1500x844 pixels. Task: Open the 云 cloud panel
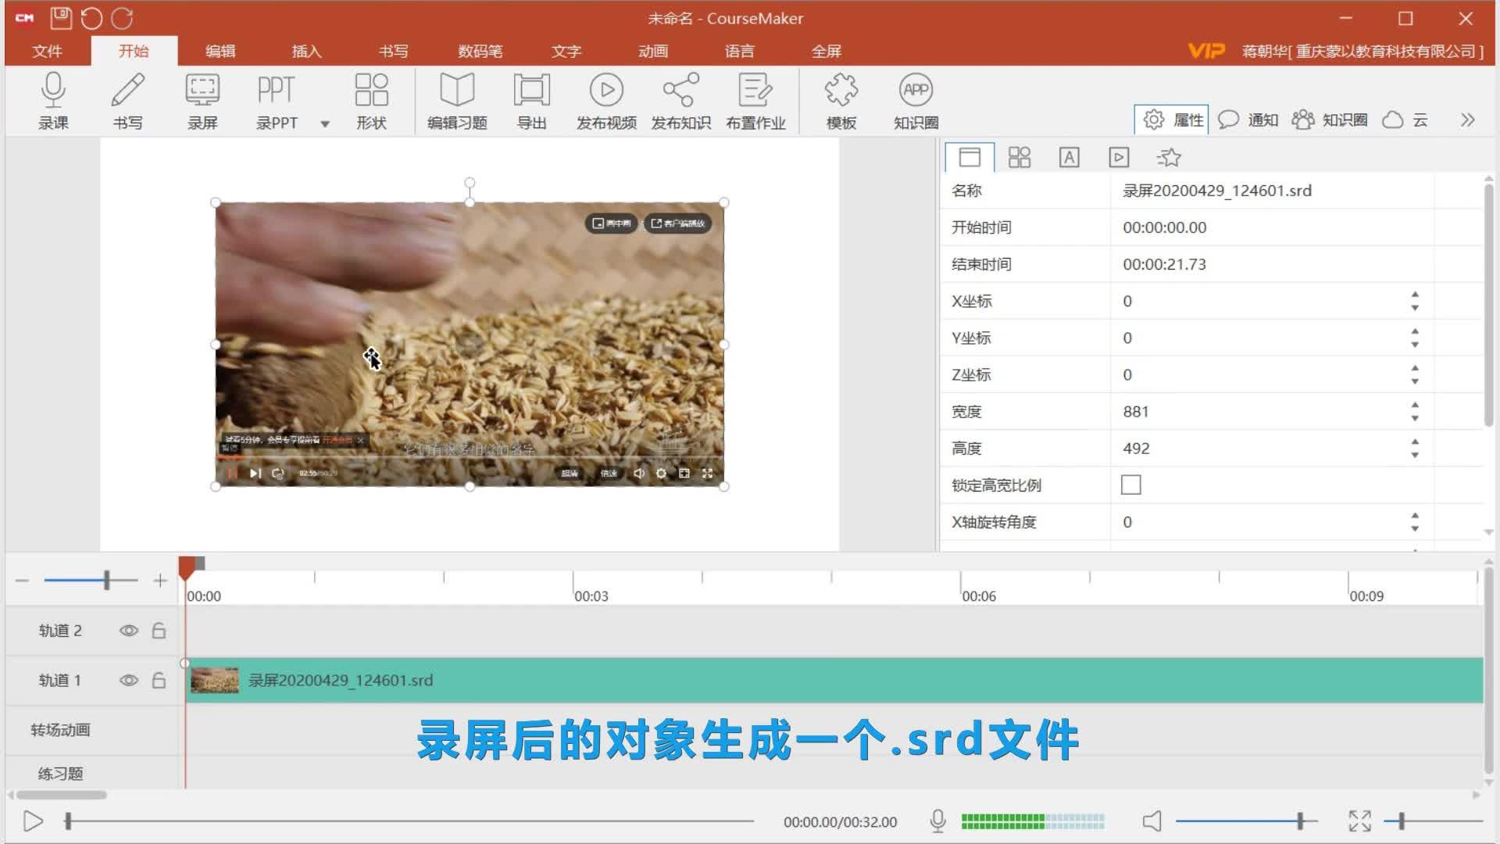pos(1405,120)
